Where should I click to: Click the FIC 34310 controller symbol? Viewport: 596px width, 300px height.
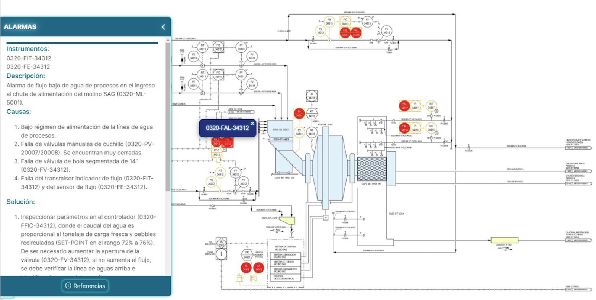point(218,47)
